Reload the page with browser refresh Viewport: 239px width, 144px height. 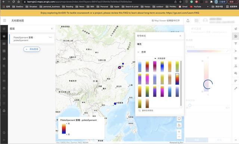coord(13,2)
